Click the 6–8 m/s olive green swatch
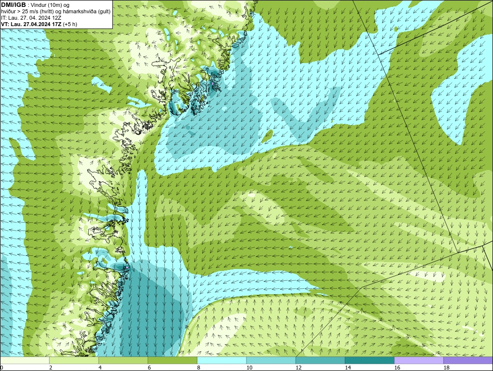 click(173, 360)
